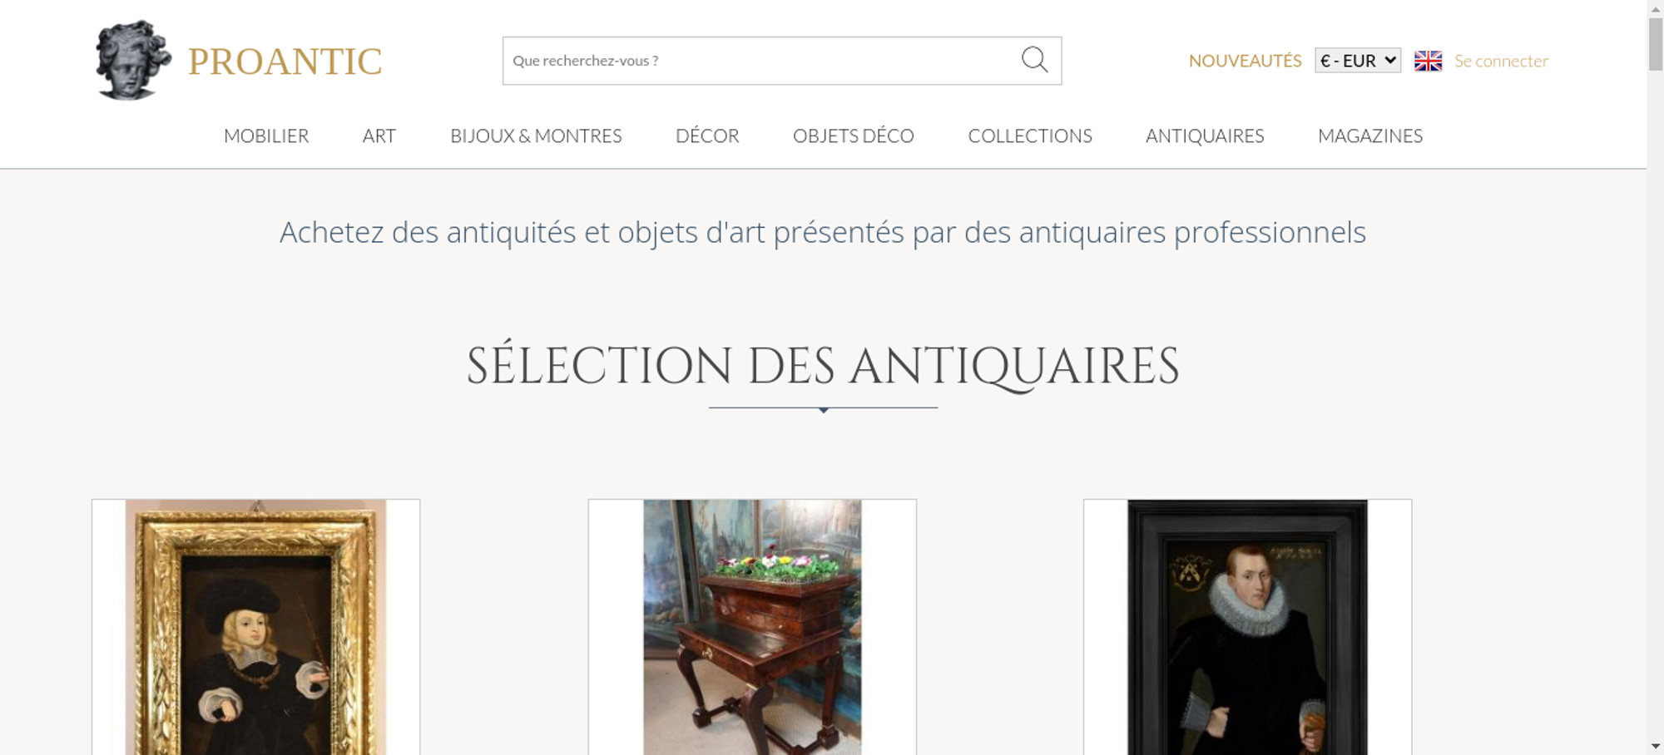
Task: Click the Proantic cherub head logo
Action: [x=133, y=60]
